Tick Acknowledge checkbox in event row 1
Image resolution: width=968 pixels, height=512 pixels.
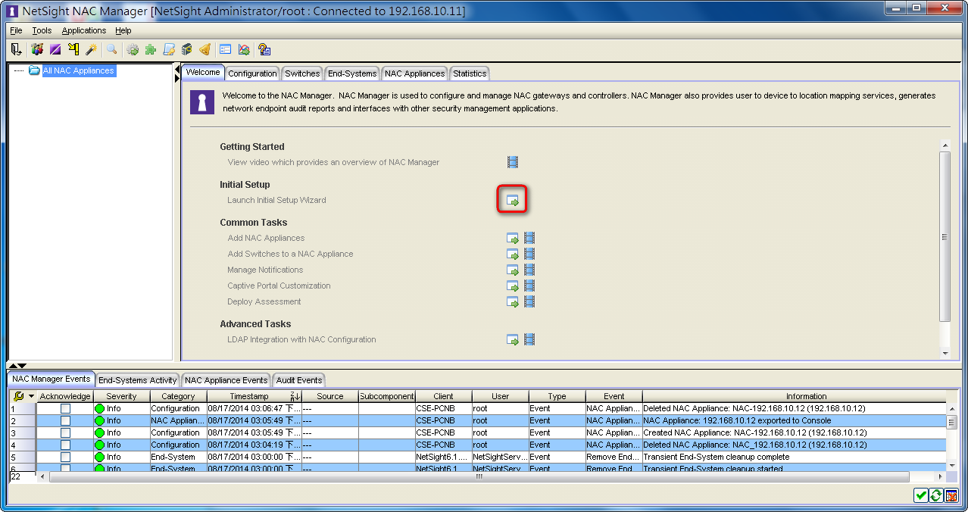point(65,408)
